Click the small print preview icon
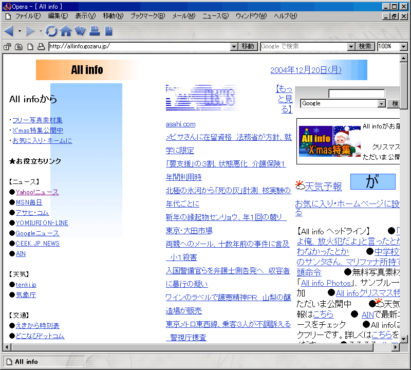The width and height of the screenshot is (411, 370). [x=41, y=46]
